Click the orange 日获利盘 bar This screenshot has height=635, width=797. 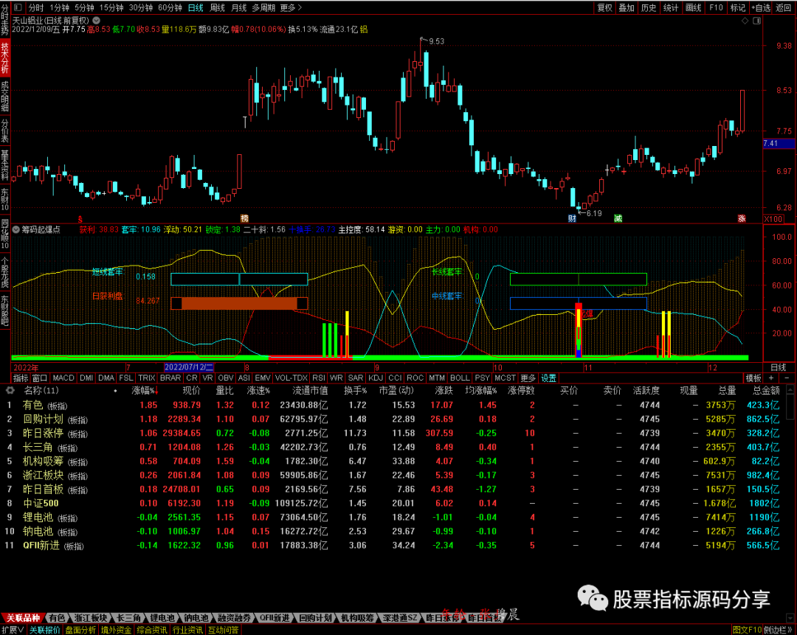pyautogui.click(x=239, y=303)
